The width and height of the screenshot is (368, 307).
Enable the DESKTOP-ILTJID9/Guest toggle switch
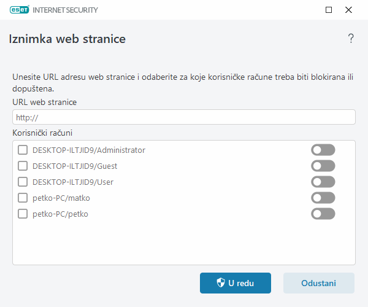click(323, 166)
